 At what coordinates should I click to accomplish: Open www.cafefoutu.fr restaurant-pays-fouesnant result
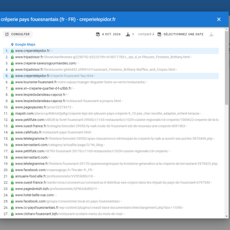point(53,132)
